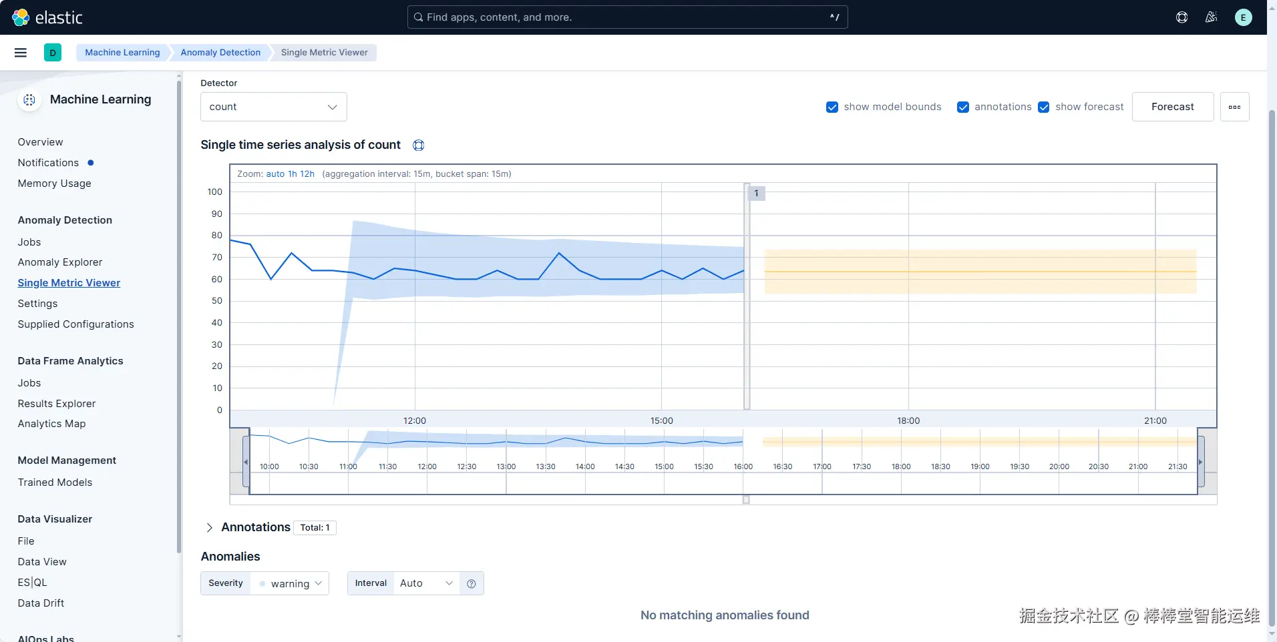The image size is (1277, 642).
Task: Disable the annotations checkbox
Action: point(963,107)
